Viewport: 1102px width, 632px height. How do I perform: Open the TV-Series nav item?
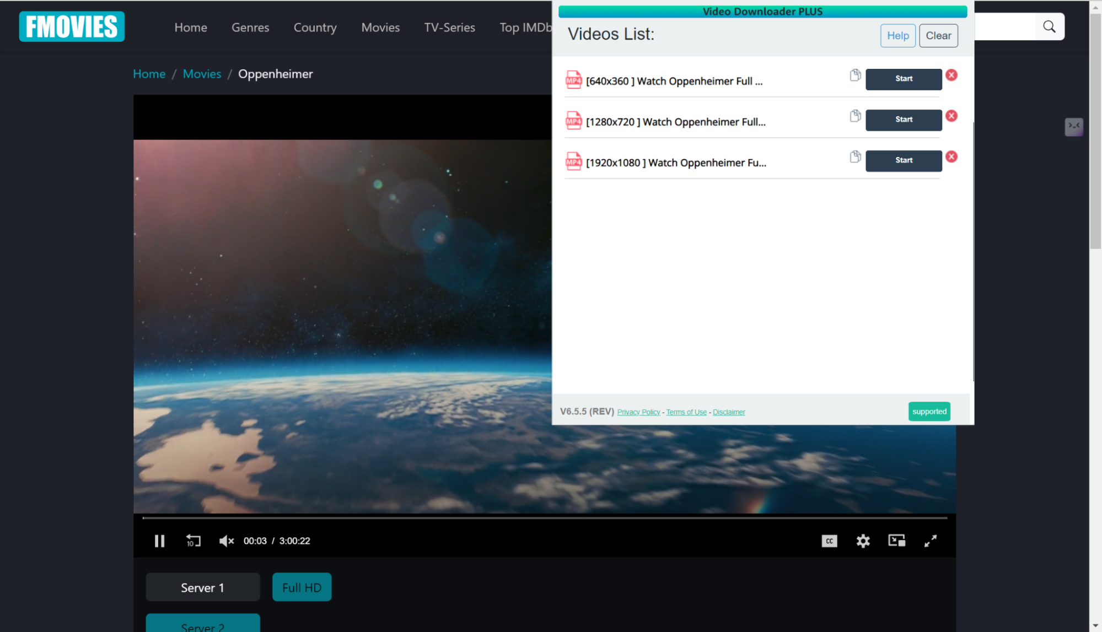449,28
